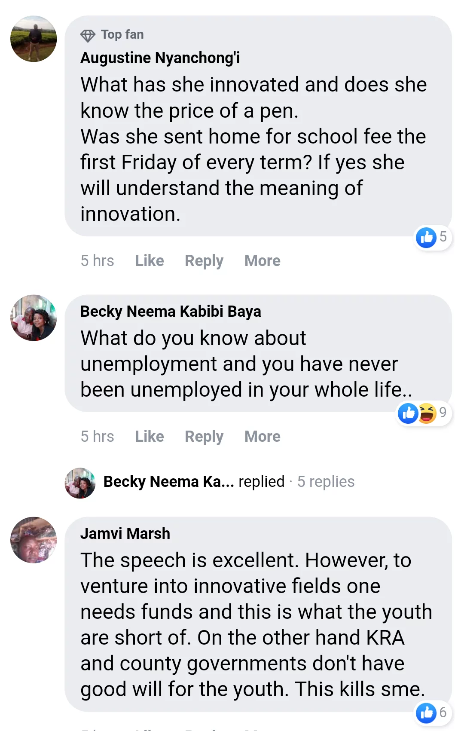
Task: Reply to Becky's unemployment comment
Action: pyautogui.click(x=204, y=437)
